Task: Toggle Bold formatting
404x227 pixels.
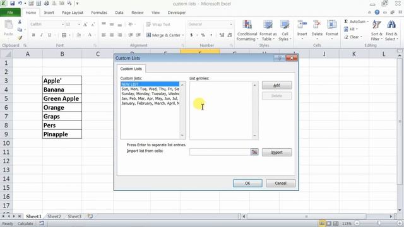Action: pos(33,35)
